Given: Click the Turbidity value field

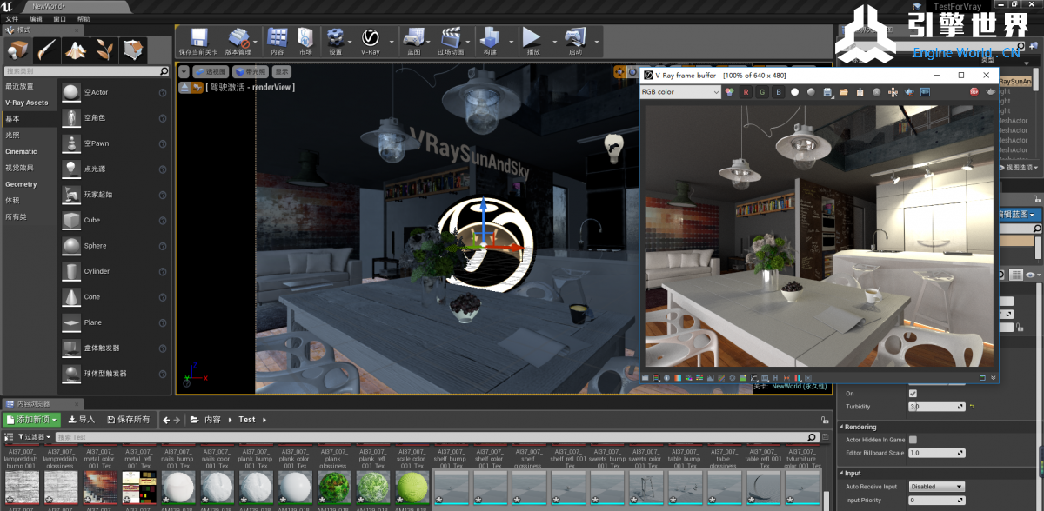Looking at the screenshot, I should pyautogui.click(x=936, y=407).
